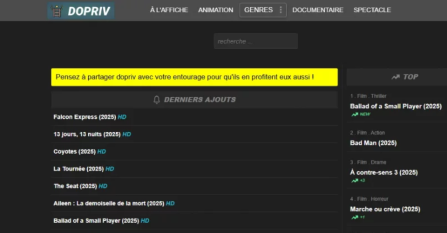This screenshot has height=233, width=447.
Task: Click the HD tag next to The Seat
Action: pyautogui.click(x=103, y=186)
